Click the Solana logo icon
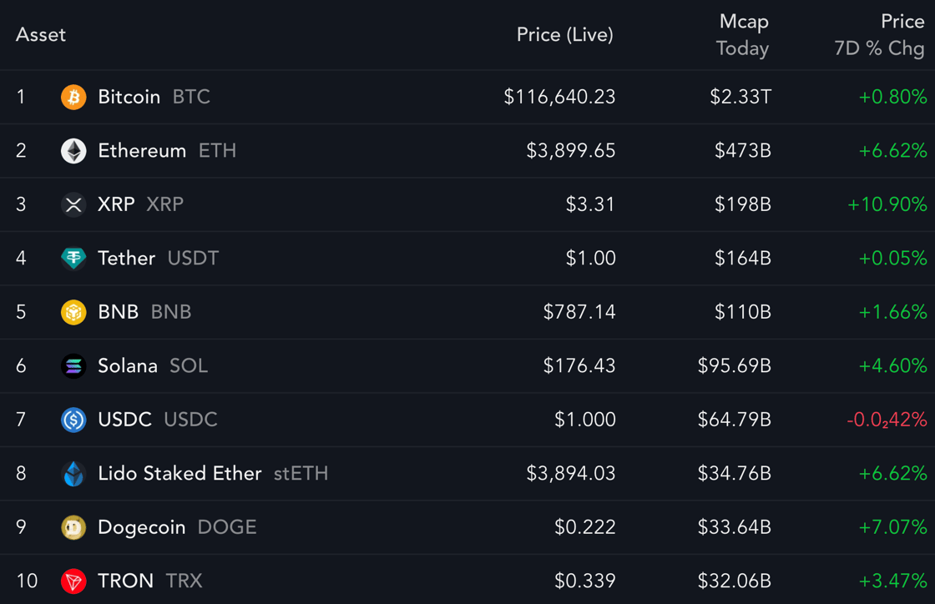The height and width of the screenshot is (604, 935). (x=73, y=365)
